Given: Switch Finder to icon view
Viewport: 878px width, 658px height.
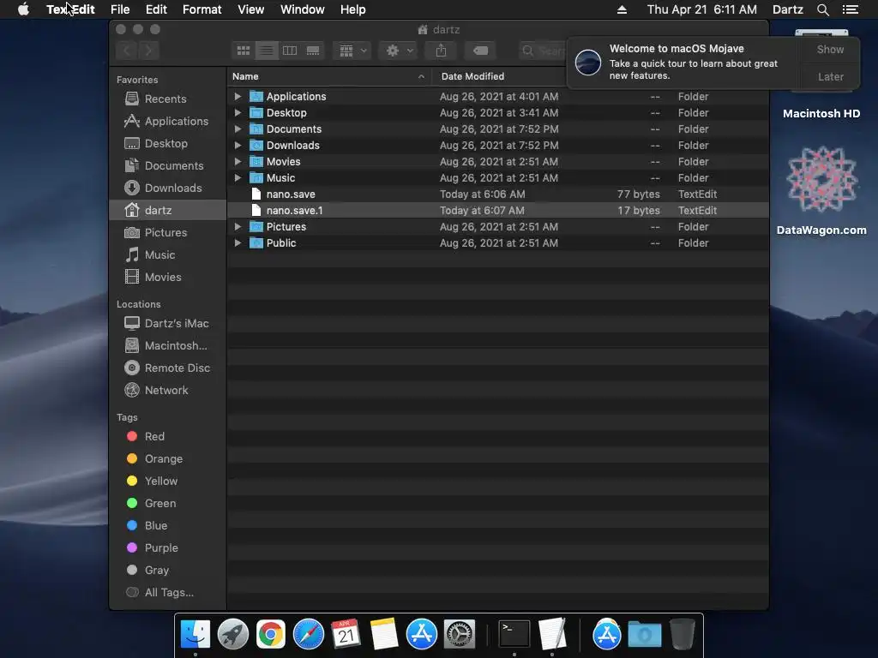Looking at the screenshot, I should 243,51.
